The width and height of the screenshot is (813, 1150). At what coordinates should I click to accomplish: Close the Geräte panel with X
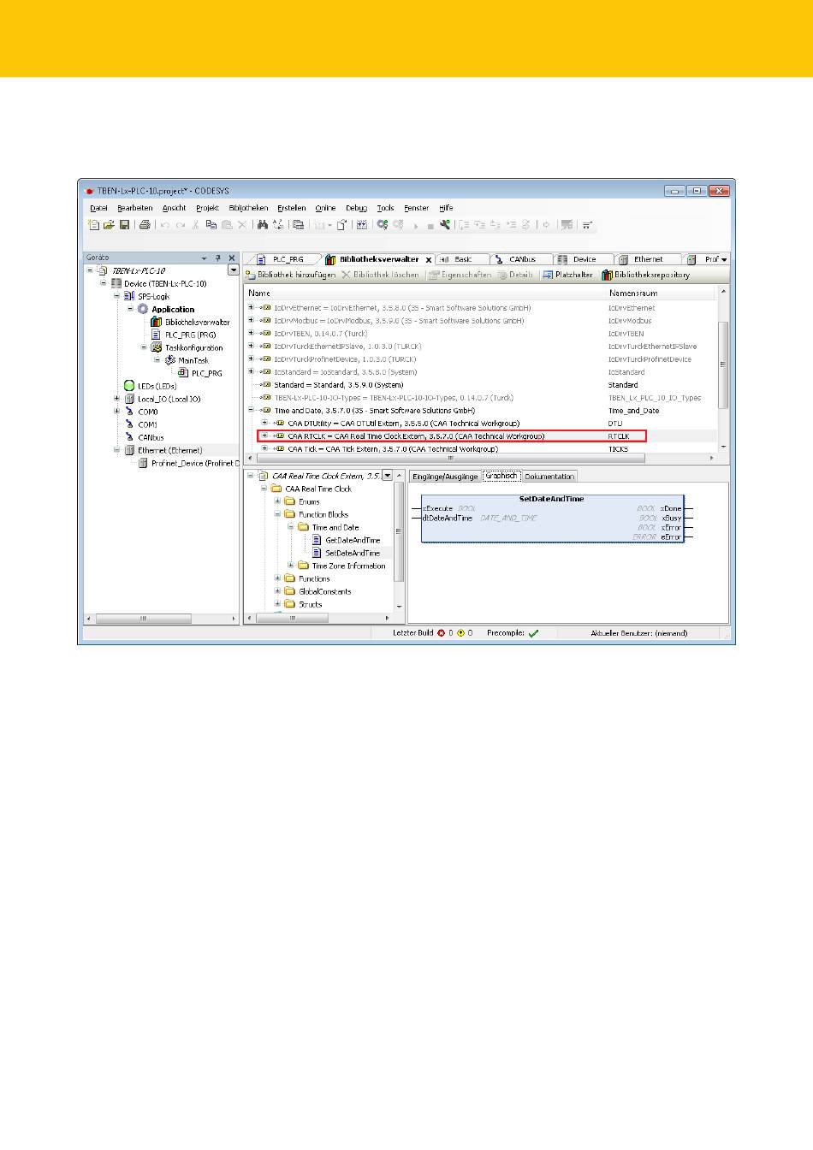click(x=232, y=258)
